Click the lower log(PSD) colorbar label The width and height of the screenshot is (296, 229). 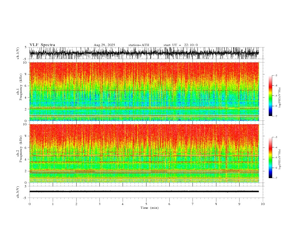[280, 159]
